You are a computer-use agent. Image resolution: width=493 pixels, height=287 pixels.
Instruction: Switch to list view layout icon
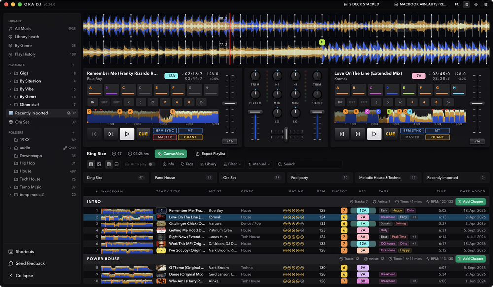(x=91, y=164)
